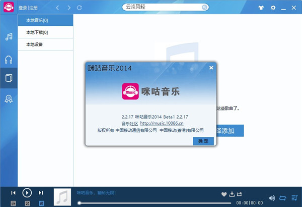
Task: Open the headphones sidebar section
Action: click(9, 60)
